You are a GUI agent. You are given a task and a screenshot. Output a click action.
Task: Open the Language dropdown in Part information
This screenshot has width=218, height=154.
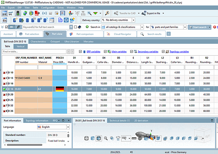point(68,127)
